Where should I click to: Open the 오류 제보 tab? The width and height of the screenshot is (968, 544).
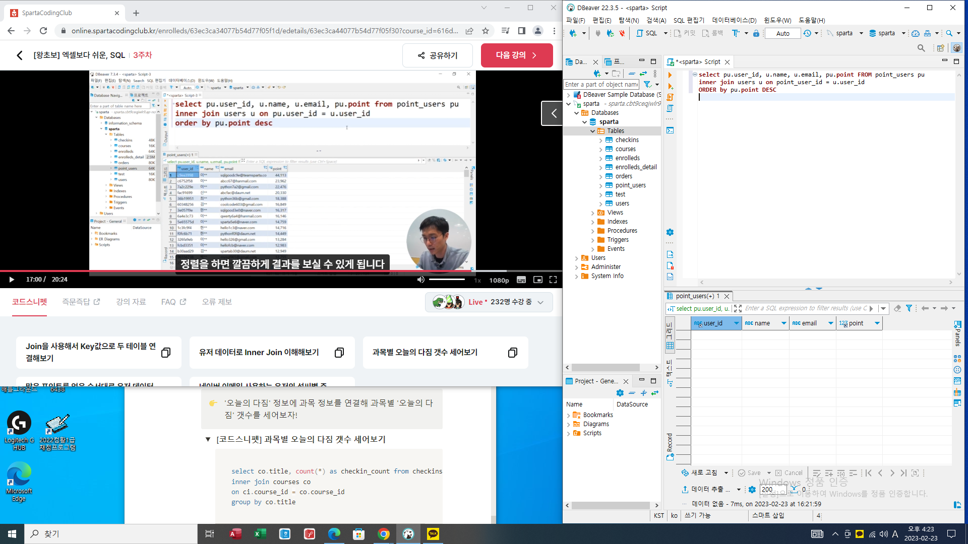click(217, 302)
